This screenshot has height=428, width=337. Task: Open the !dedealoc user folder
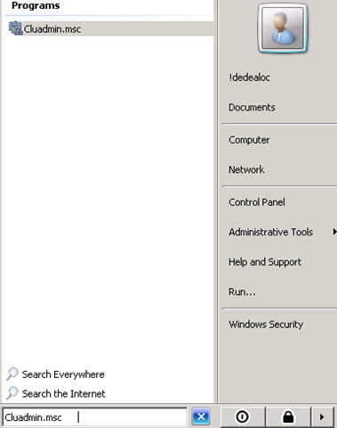pos(249,78)
